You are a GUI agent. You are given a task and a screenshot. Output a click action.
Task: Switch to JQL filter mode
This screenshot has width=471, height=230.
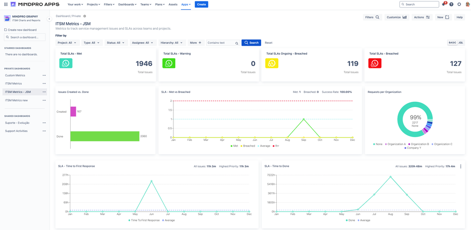tap(461, 43)
